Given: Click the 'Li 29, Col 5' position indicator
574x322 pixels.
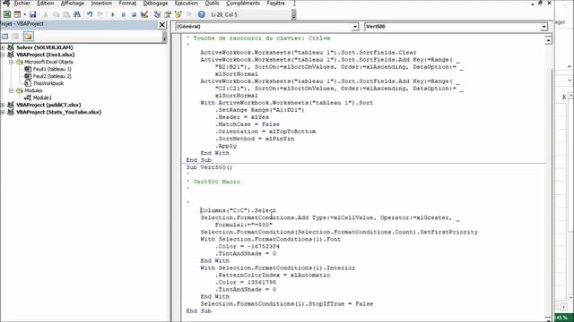Looking at the screenshot, I should (x=224, y=14).
